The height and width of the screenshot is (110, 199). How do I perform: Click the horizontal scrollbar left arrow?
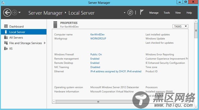point(54,102)
